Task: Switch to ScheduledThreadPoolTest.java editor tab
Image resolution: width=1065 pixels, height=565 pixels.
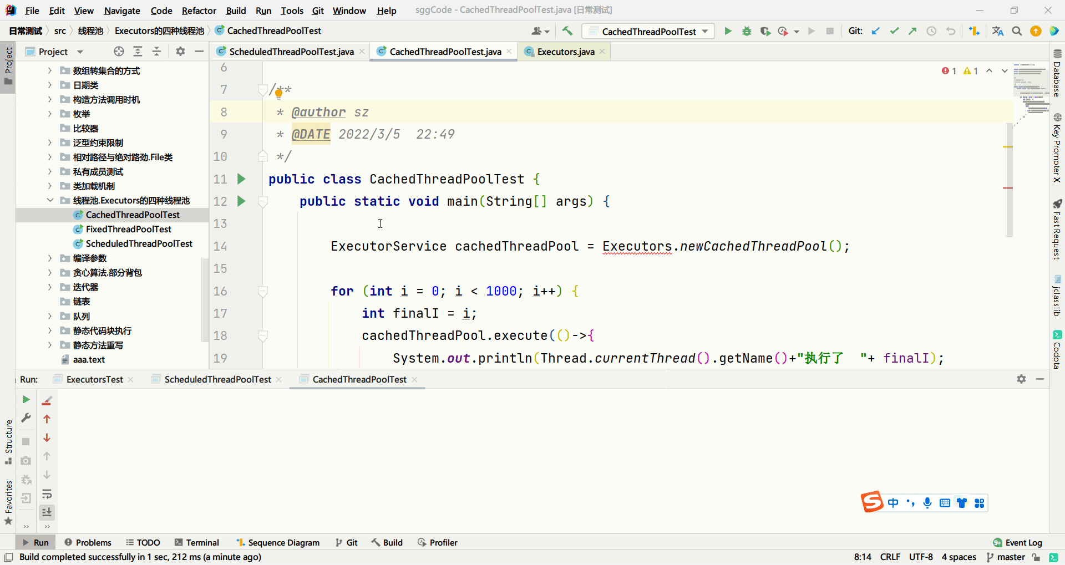Action: coord(291,52)
